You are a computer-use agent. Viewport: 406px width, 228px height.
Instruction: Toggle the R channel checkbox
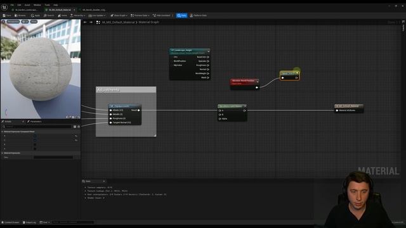[x=35, y=136]
